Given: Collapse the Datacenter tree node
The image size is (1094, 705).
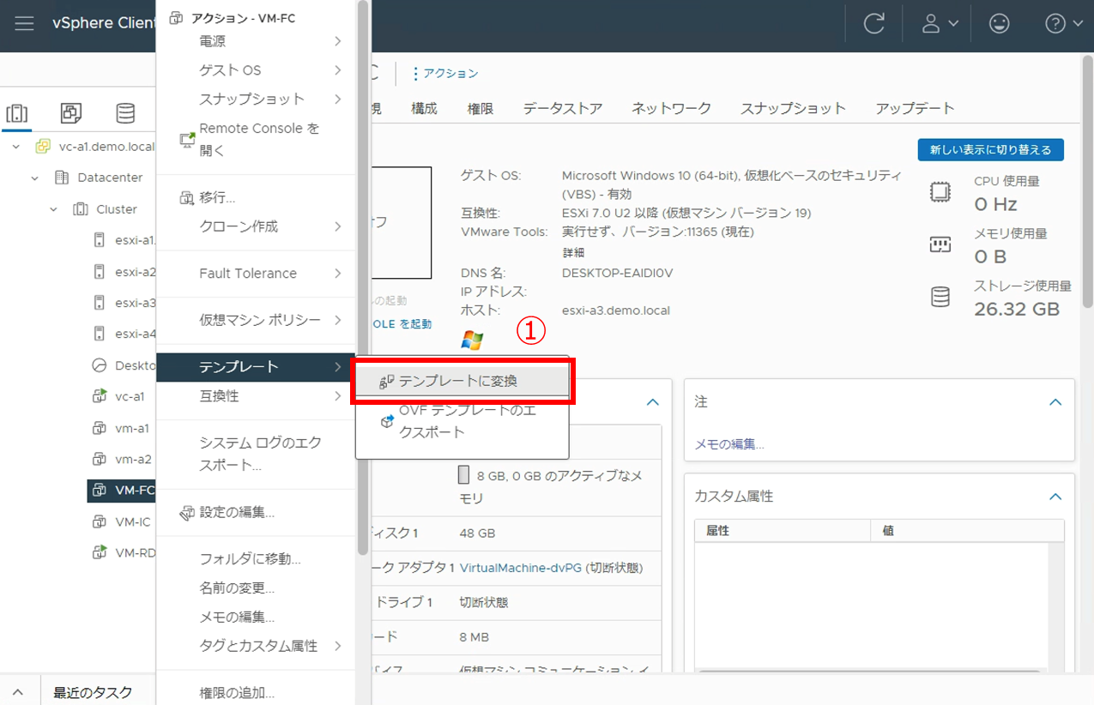Looking at the screenshot, I should point(35,178).
